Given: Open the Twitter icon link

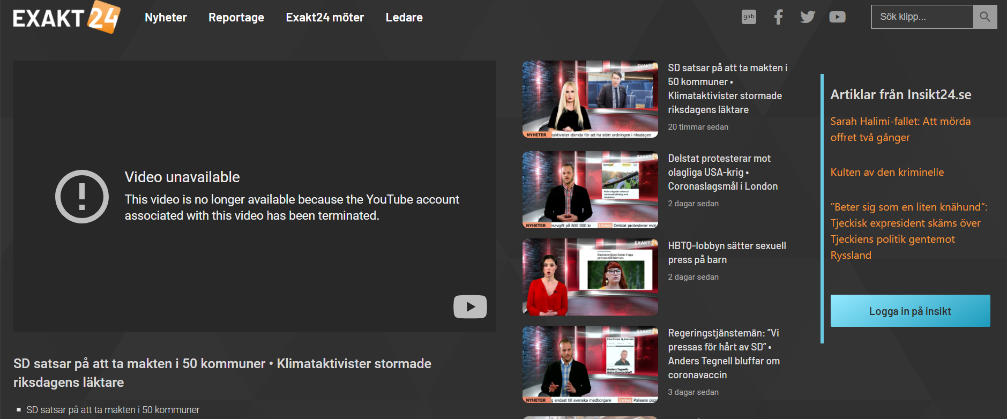Looking at the screenshot, I should [x=808, y=17].
